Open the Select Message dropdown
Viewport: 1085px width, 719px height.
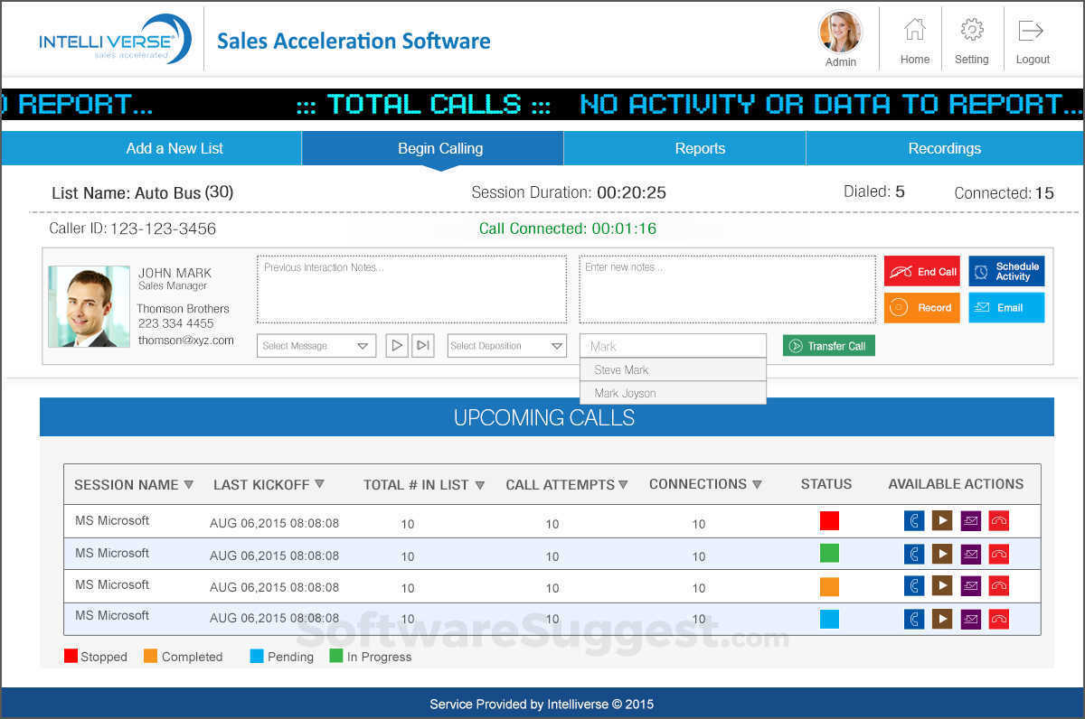pyautogui.click(x=316, y=346)
